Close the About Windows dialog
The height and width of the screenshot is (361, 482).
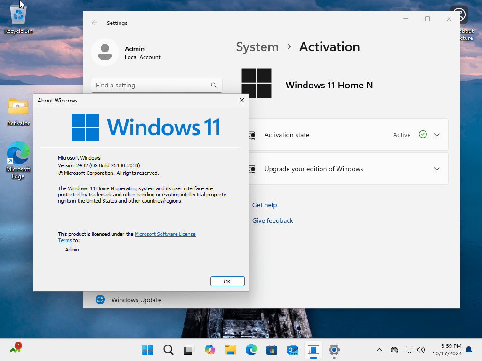click(x=242, y=101)
